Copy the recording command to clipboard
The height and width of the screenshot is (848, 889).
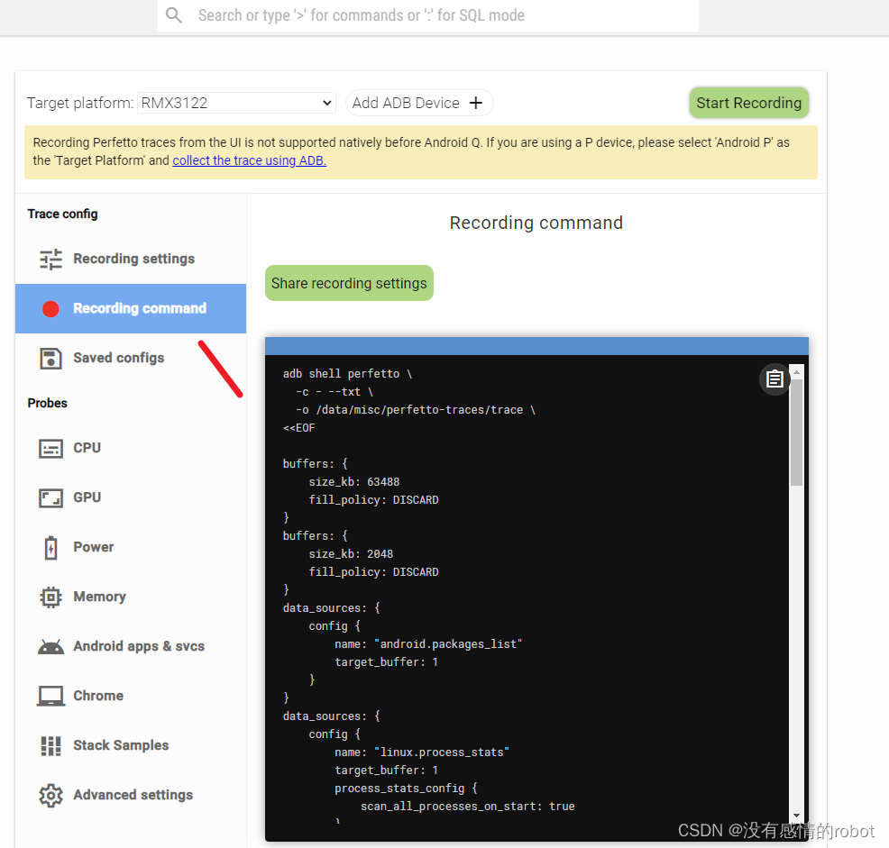click(774, 378)
